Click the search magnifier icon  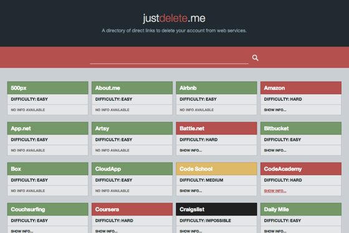coord(256,58)
